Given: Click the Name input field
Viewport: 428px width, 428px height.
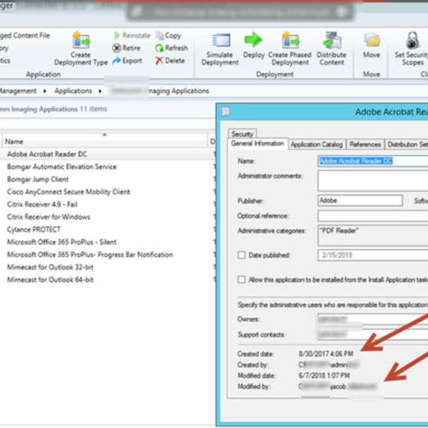Looking at the screenshot, I should click(x=373, y=161).
